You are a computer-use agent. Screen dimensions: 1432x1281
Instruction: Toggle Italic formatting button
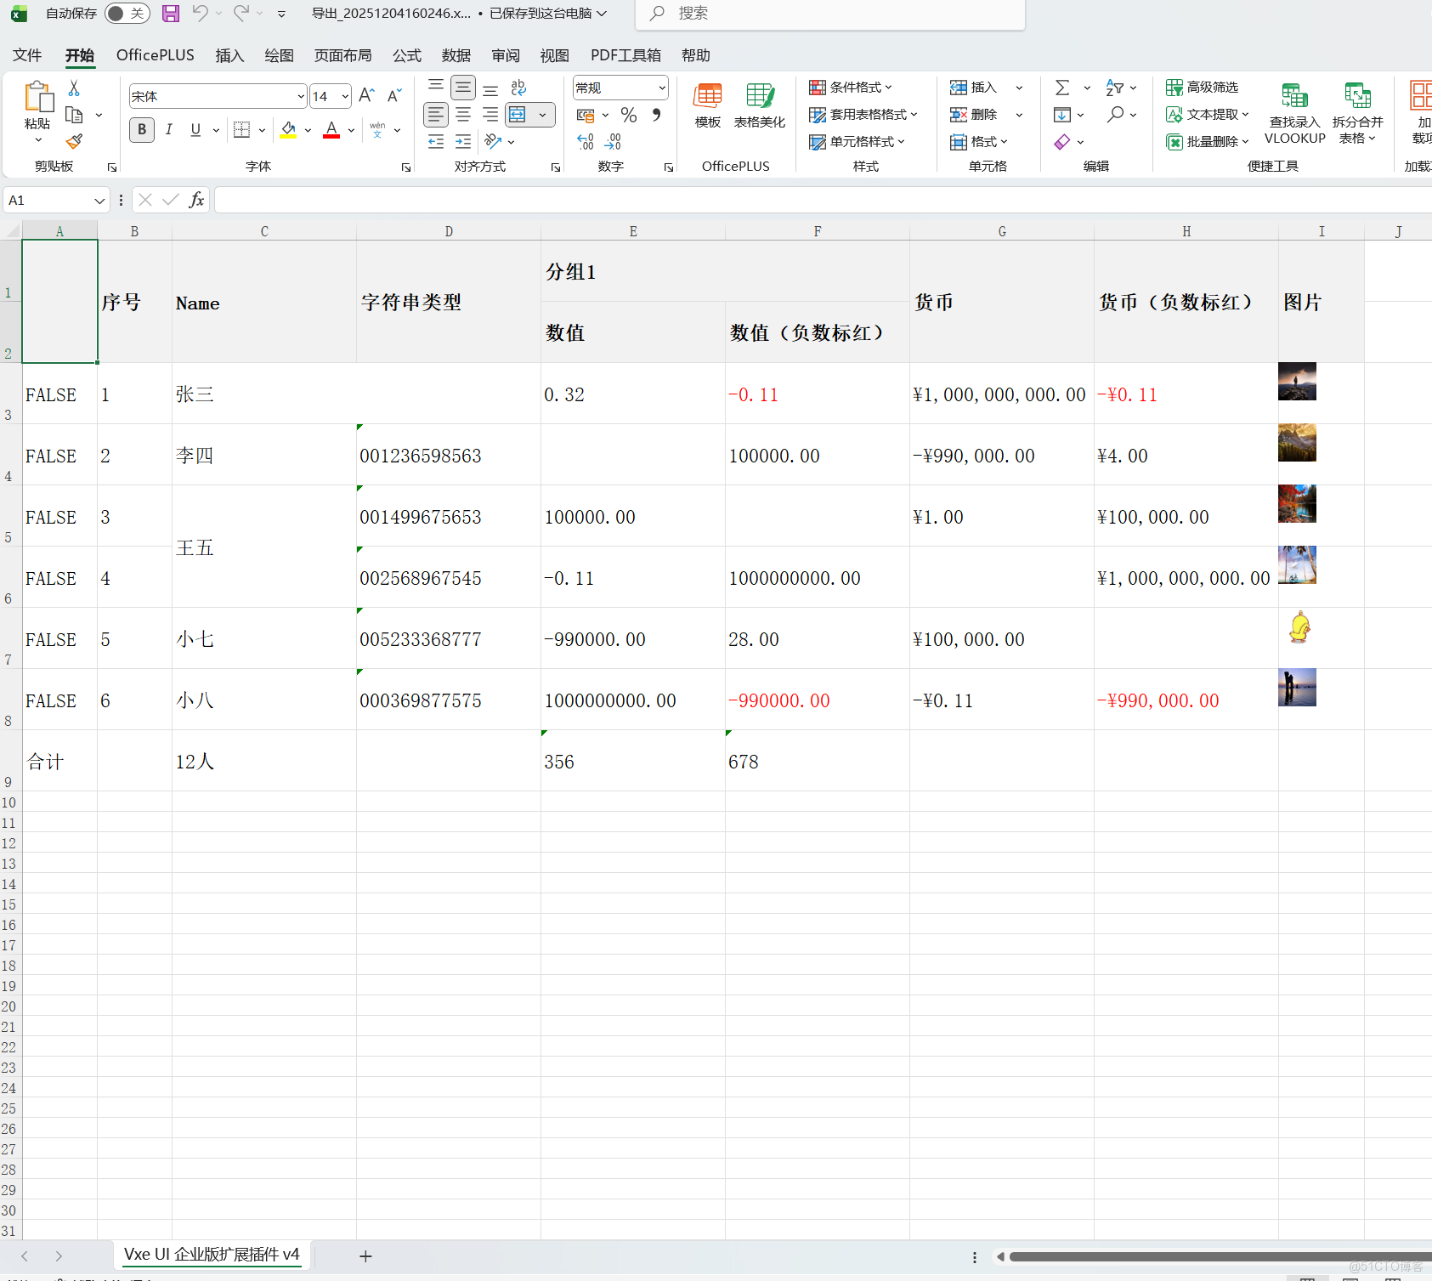pos(169,129)
